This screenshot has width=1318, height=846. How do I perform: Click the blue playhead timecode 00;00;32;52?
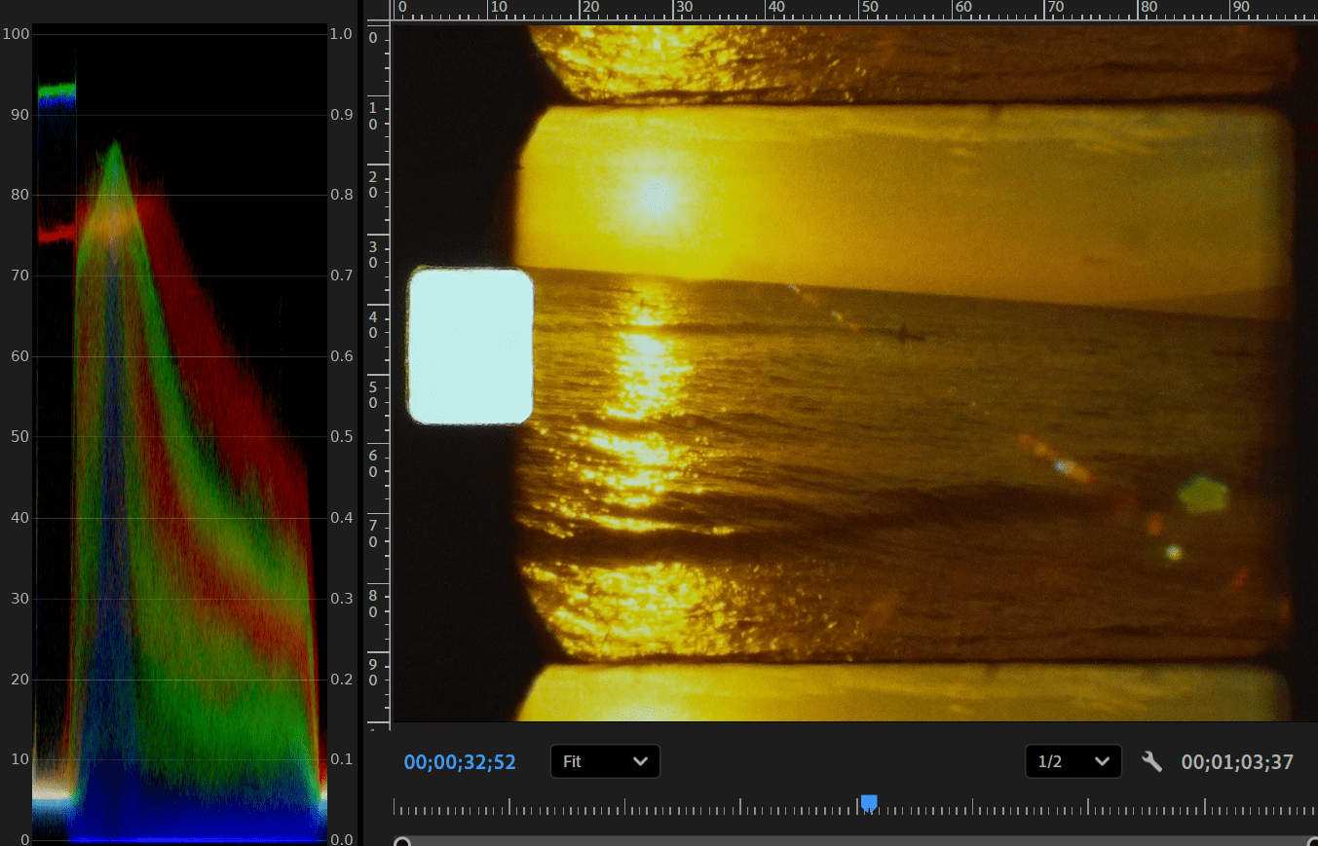coord(460,762)
